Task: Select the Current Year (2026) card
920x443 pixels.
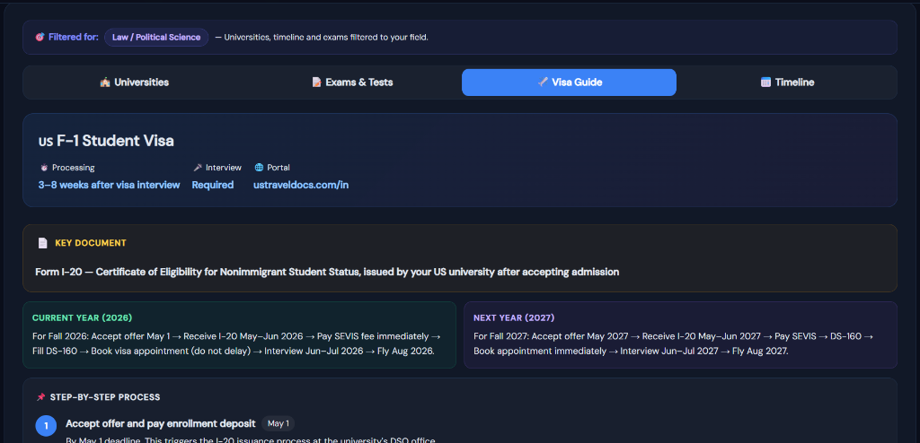Action: [239, 335]
